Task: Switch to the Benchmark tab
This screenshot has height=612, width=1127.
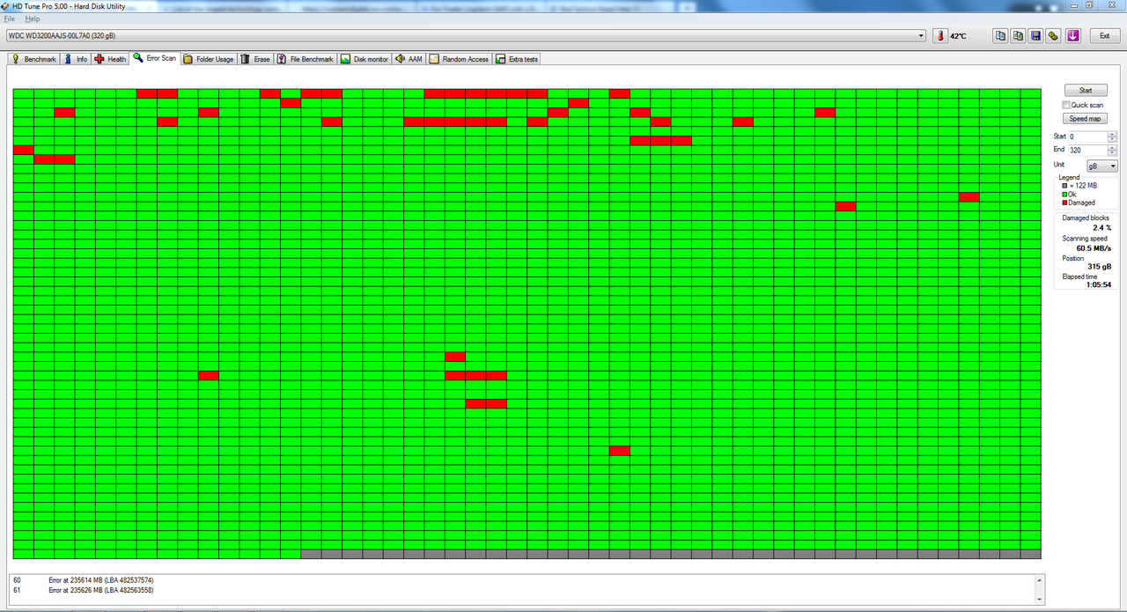Action: click(33, 59)
